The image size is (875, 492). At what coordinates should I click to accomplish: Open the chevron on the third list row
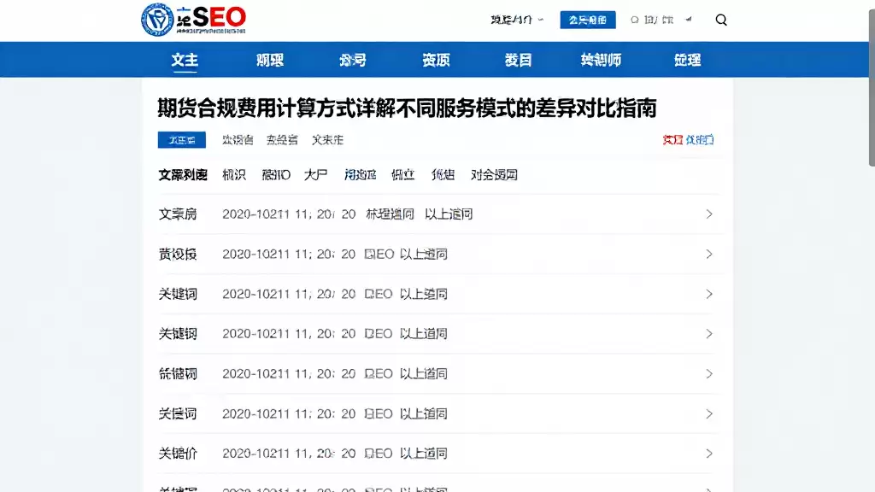tap(709, 294)
